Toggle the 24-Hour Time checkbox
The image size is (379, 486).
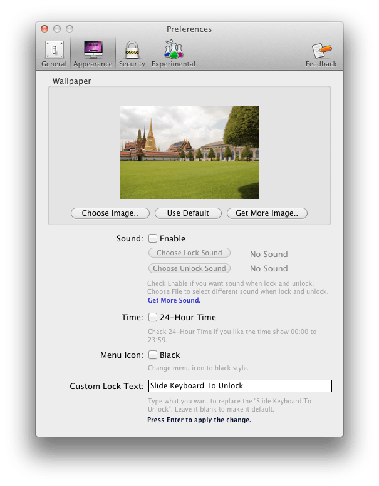[x=153, y=317]
